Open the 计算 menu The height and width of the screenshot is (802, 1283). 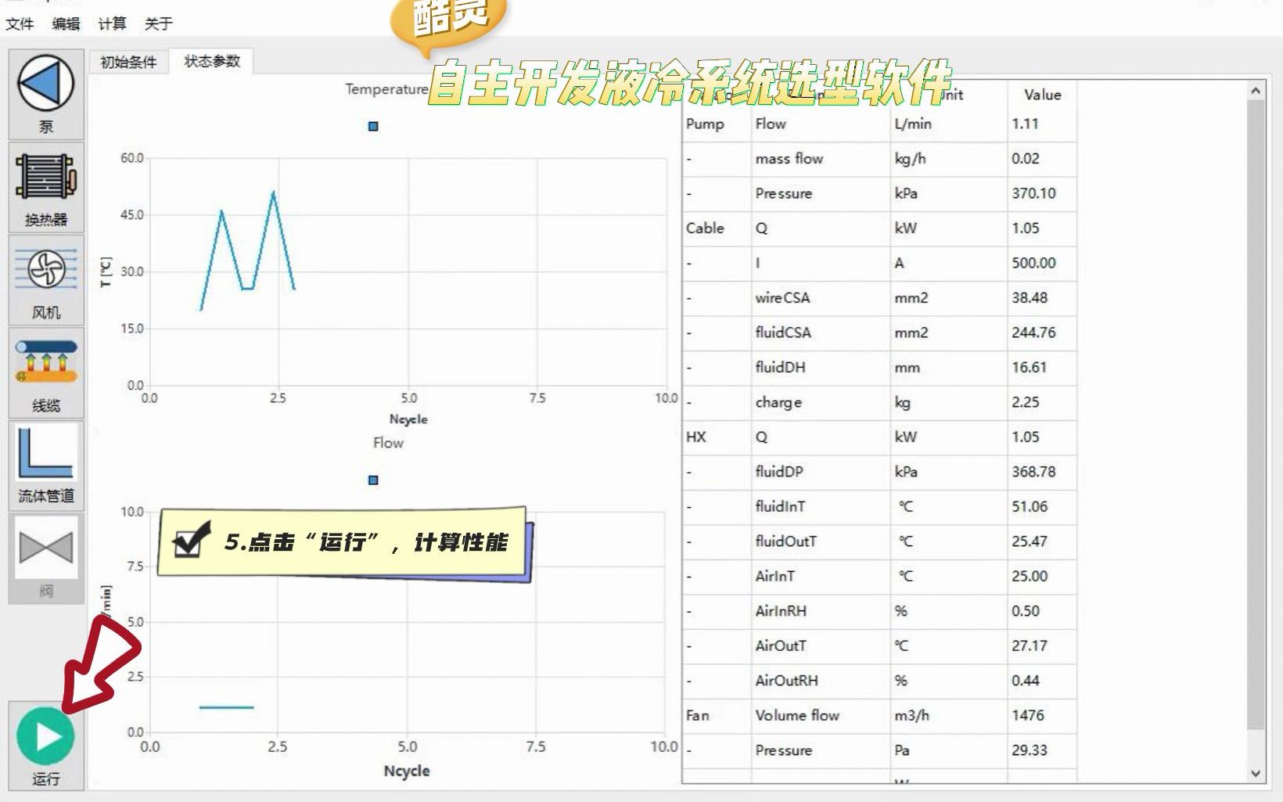[113, 24]
